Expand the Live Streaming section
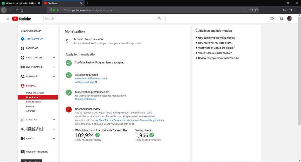This screenshot has width=301, height=162. pos(54,67)
